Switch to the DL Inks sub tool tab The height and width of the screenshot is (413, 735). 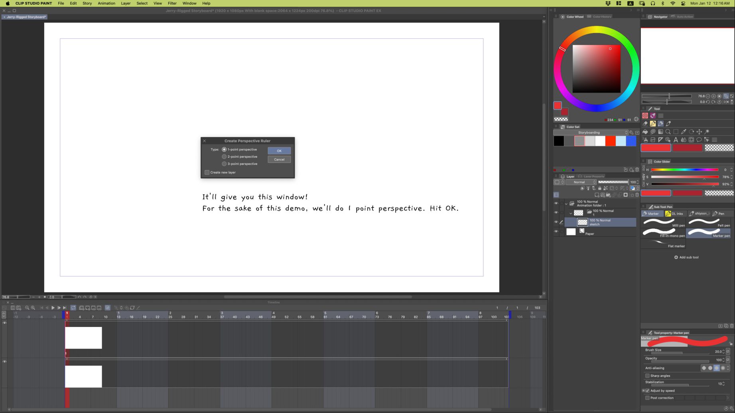click(x=674, y=213)
